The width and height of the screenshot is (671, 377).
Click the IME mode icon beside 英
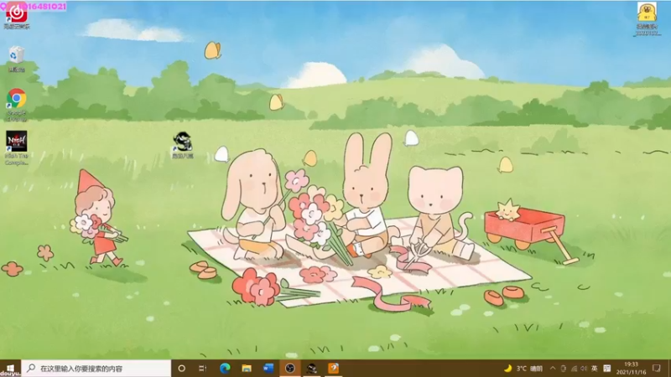pyautogui.click(x=606, y=368)
